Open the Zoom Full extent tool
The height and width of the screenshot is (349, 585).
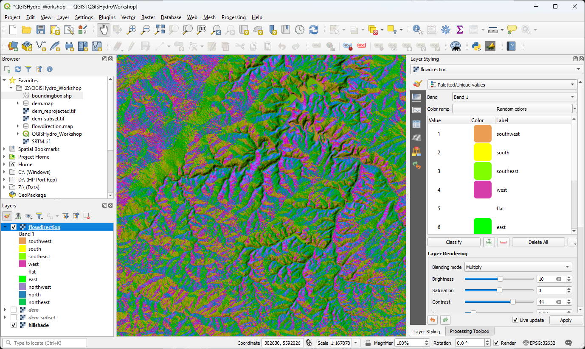coord(159,30)
